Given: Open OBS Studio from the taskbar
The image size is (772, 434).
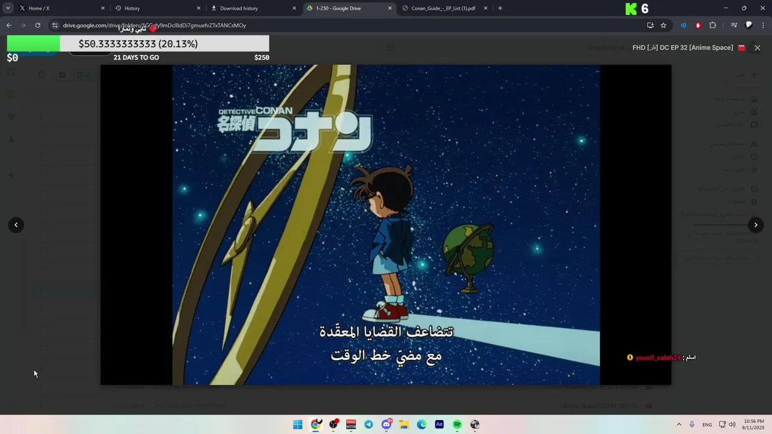Looking at the screenshot, I should (333, 425).
